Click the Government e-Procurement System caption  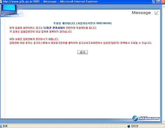click(149, 119)
